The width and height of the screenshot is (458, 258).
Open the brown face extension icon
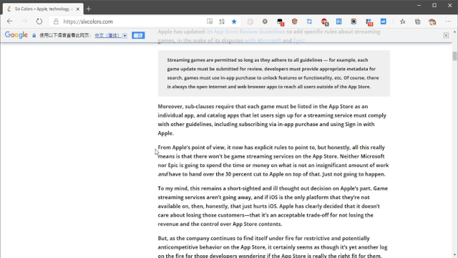click(x=294, y=21)
